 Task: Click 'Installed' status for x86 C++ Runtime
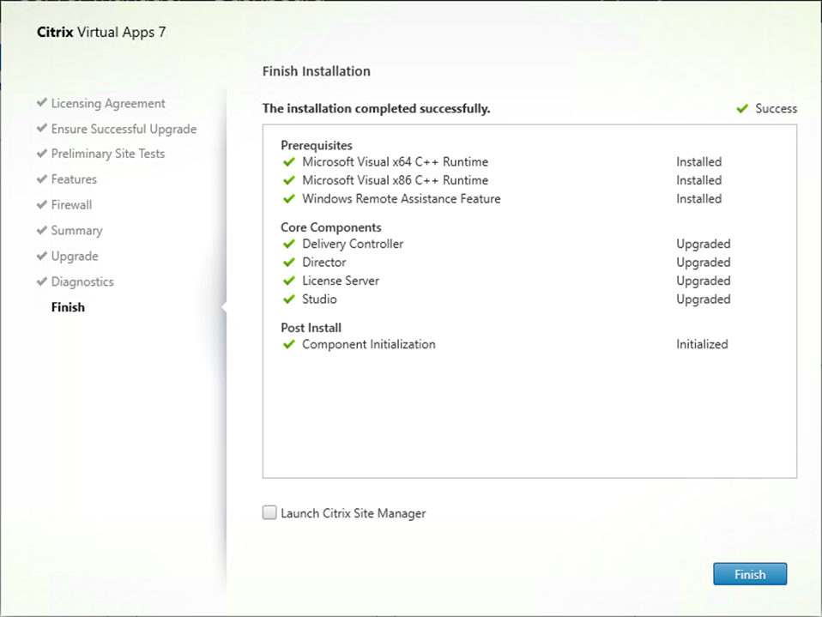pyautogui.click(x=698, y=180)
